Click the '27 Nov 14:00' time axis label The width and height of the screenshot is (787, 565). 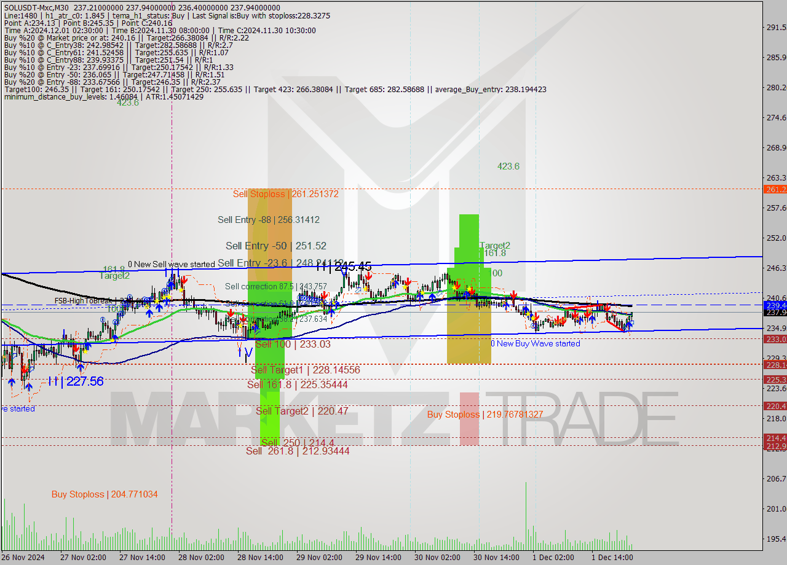(143, 558)
